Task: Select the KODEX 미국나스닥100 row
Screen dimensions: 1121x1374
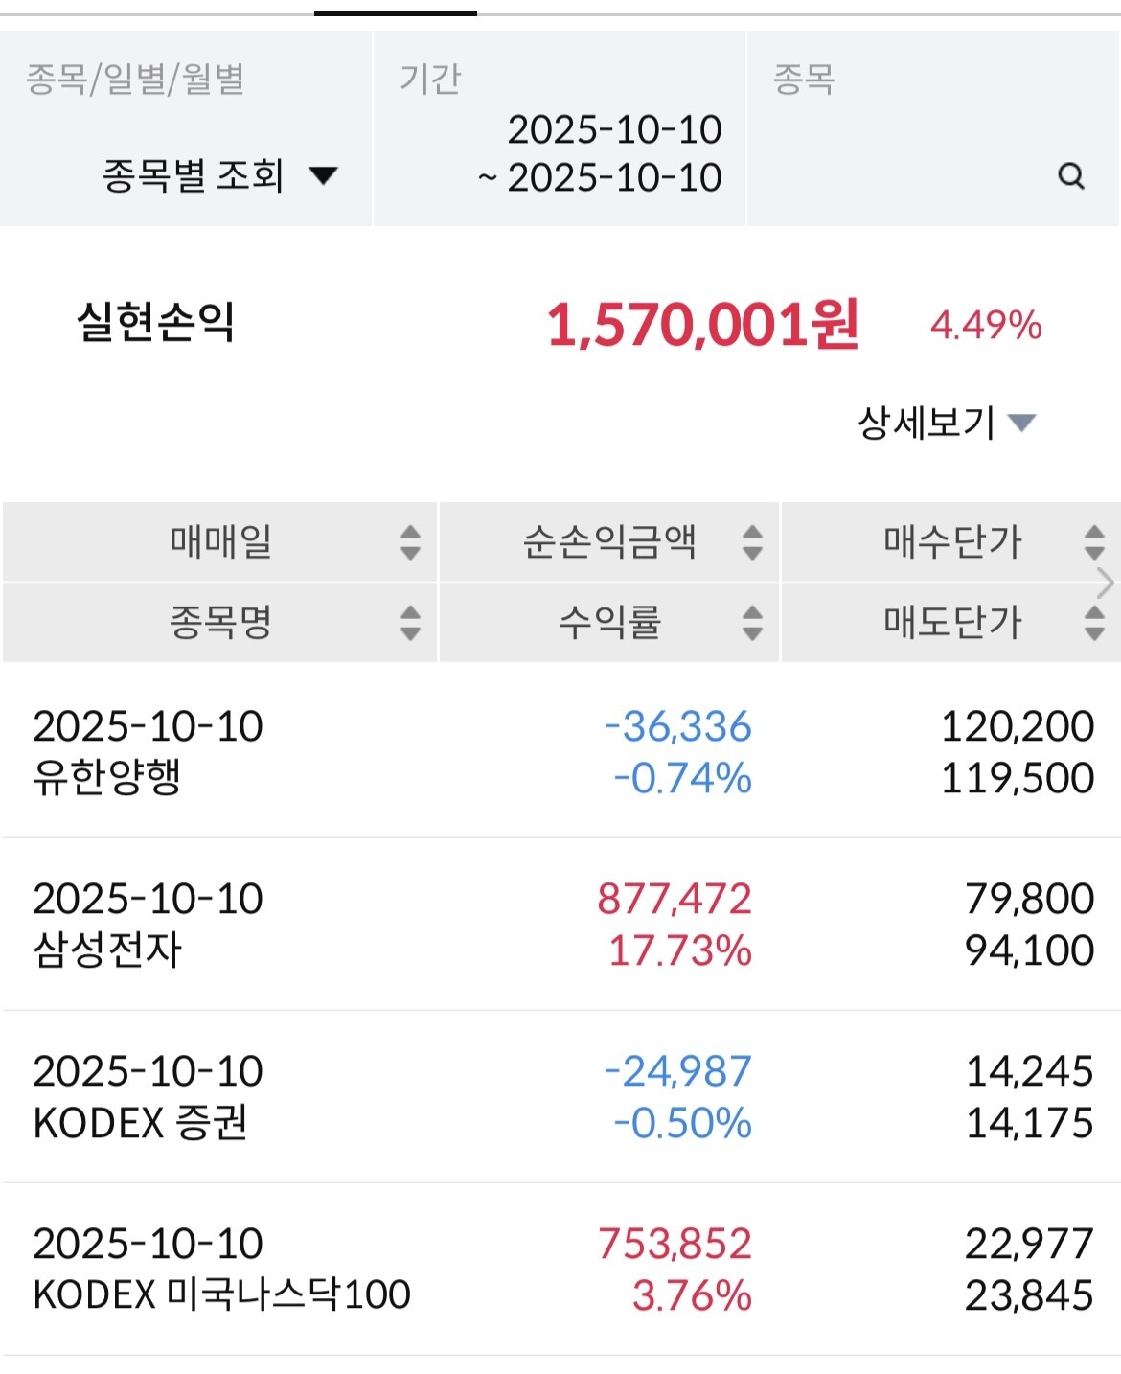Action: (560, 1269)
